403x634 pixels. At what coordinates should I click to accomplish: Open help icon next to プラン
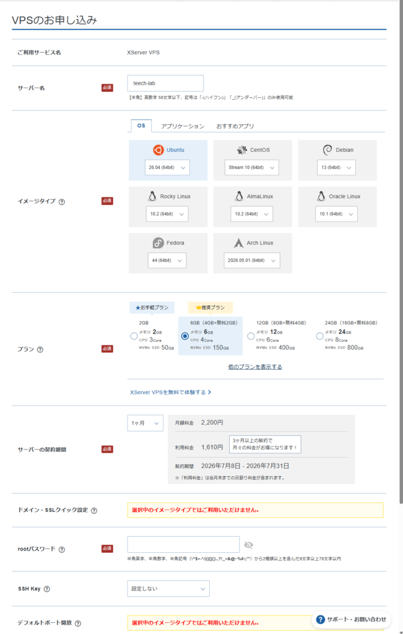(x=40, y=350)
